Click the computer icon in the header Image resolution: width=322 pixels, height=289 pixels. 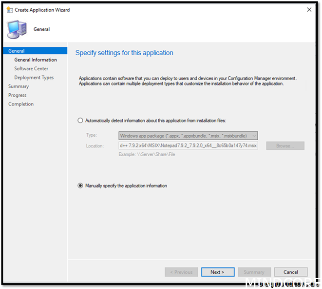click(17, 29)
